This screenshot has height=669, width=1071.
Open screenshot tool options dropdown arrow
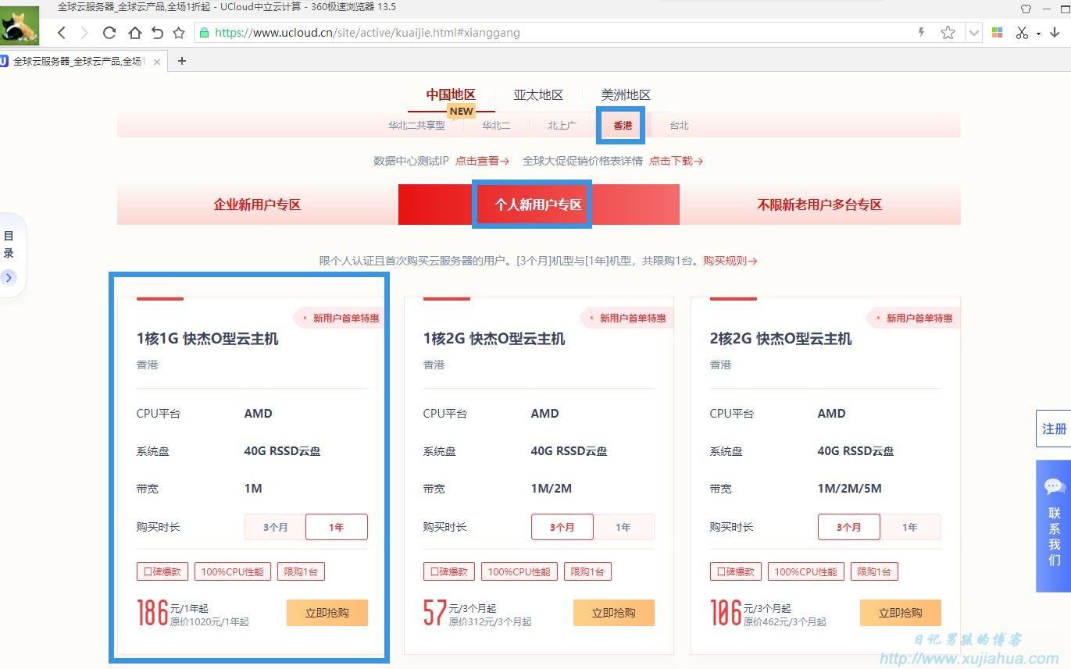point(1038,34)
